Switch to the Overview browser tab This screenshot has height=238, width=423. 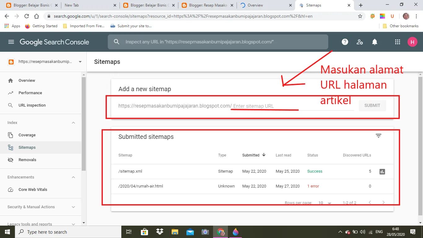click(x=266, y=5)
